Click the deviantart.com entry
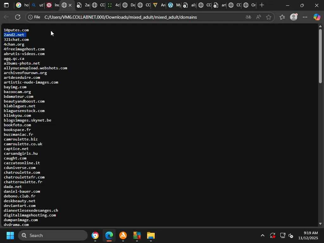Screen dimensions: 324x243 pos(20,206)
